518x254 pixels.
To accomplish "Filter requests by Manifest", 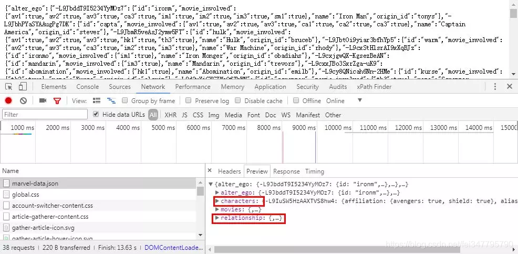I will pos(308,115).
